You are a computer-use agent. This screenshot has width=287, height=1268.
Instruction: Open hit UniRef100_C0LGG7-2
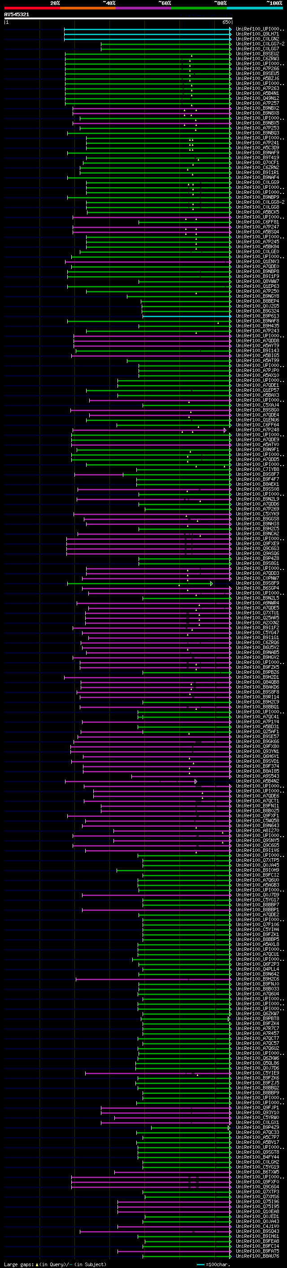point(260,44)
